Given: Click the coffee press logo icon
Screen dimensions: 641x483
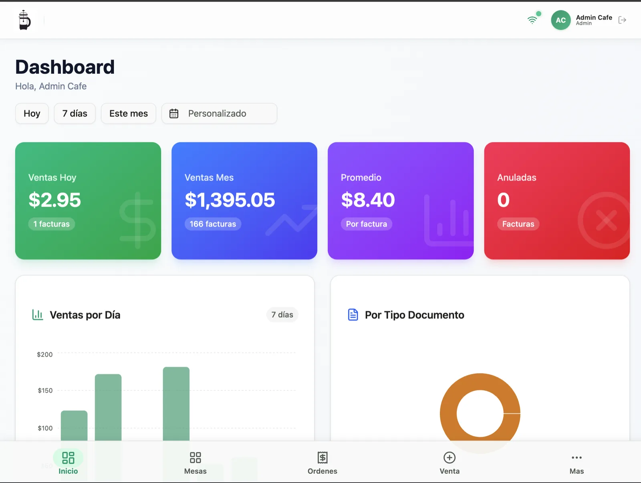Looking at the screenshot, I should click(24, 20).
